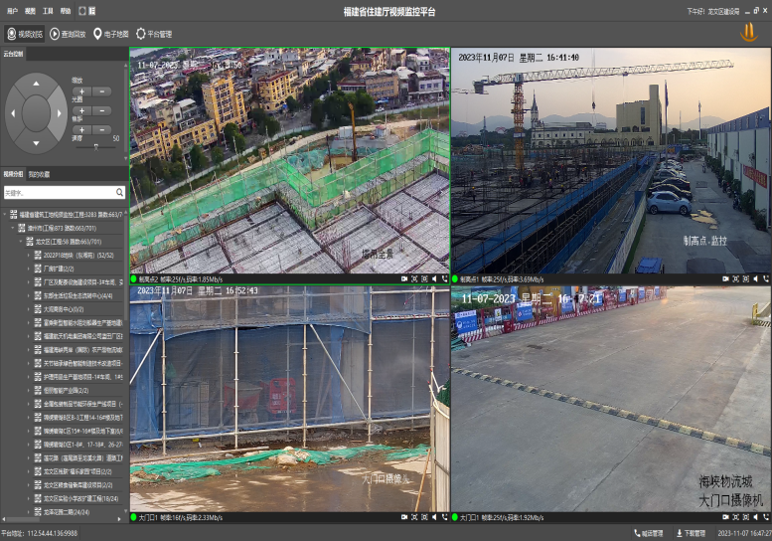772x541 pixels.
Task: Adjust the PTZ speed slider at 50
Action: click(x=96, y=147)
